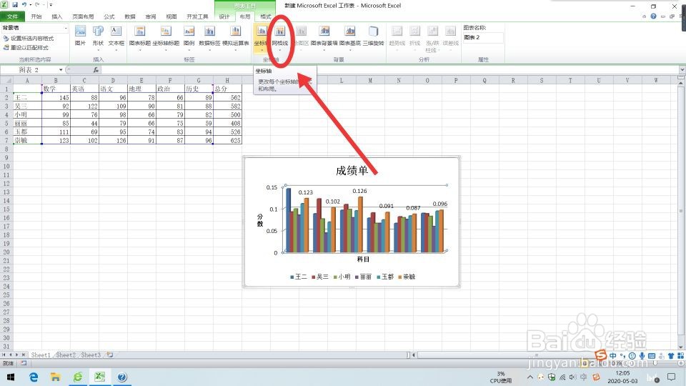Open the 图表背景墙 chart wall options

pyautogui.click(x=324, y=37)
